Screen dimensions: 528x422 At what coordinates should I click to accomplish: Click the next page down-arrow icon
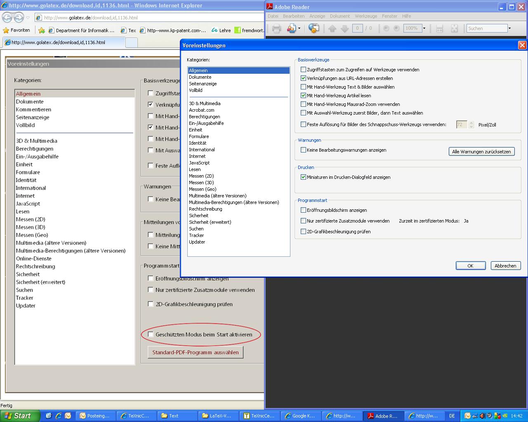click(345, 28)
